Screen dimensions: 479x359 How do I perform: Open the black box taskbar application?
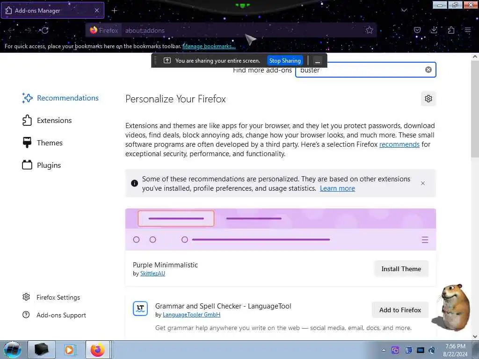pos(42,350)
